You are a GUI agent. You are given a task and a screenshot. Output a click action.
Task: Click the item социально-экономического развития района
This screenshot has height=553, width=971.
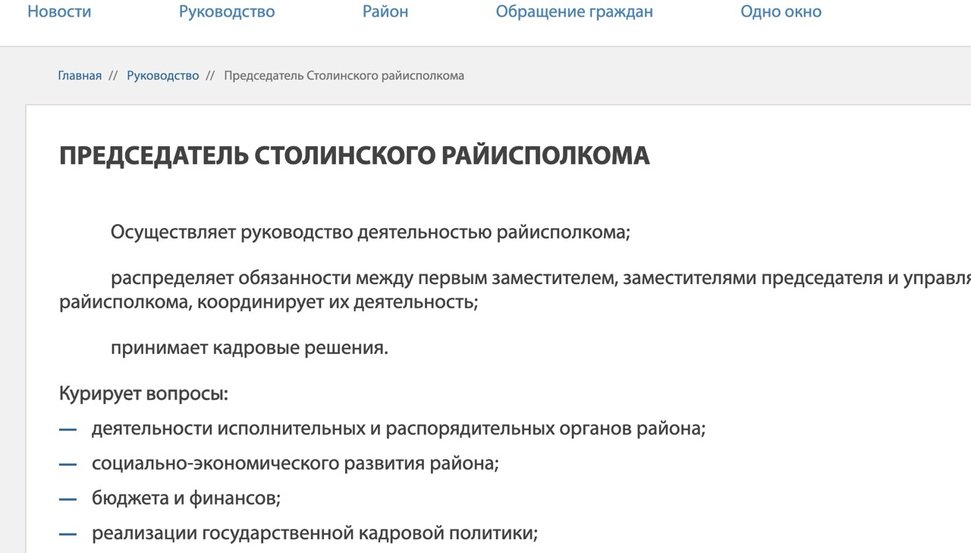click(x=294, y=462)
